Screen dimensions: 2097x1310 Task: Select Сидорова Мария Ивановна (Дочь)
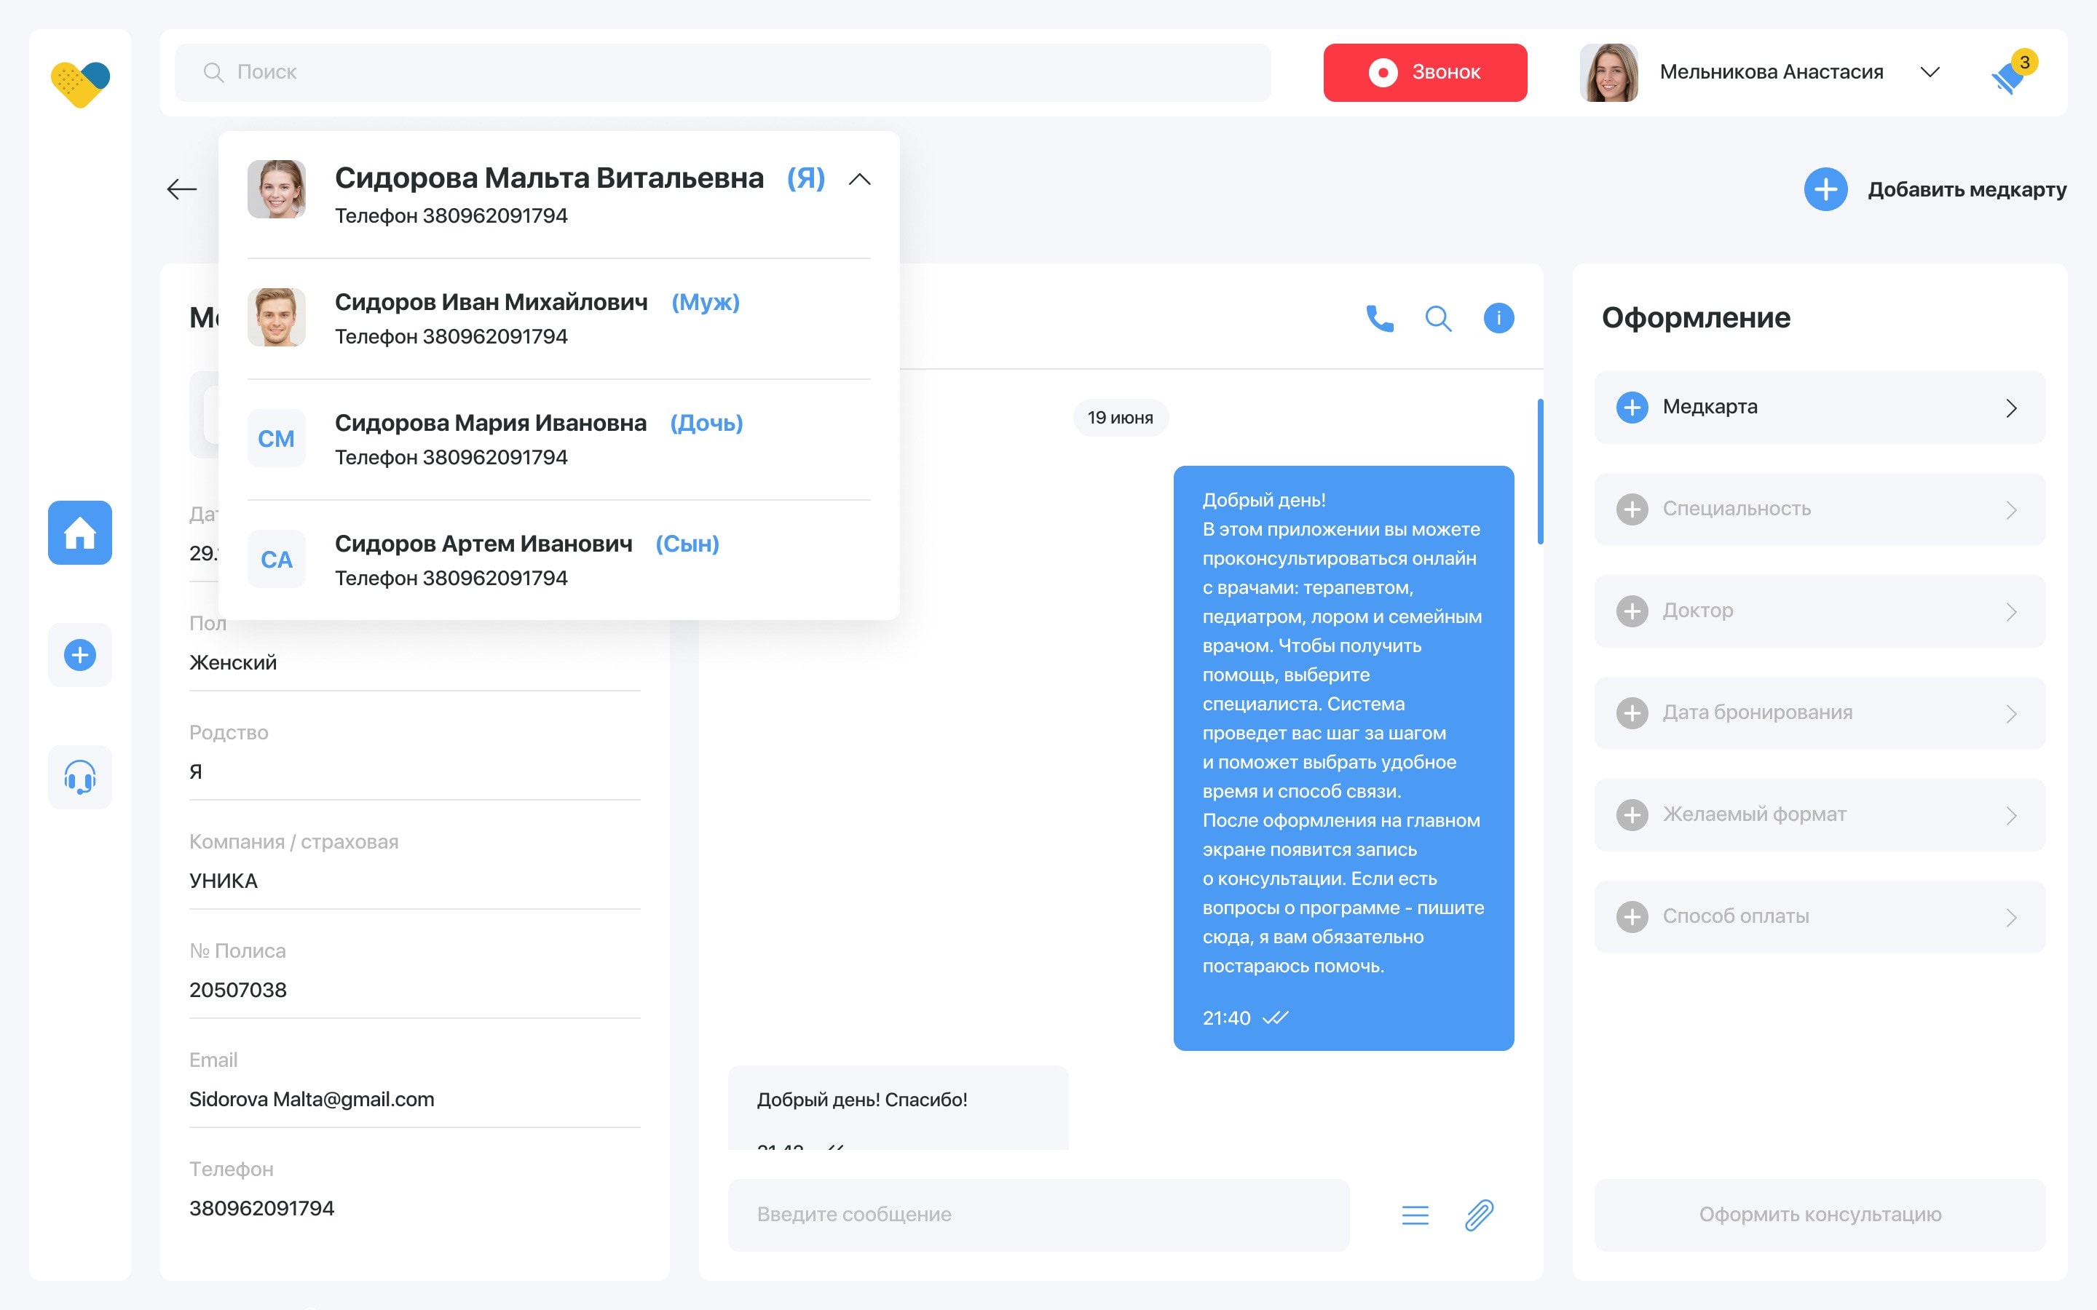(x=559, y=438)
